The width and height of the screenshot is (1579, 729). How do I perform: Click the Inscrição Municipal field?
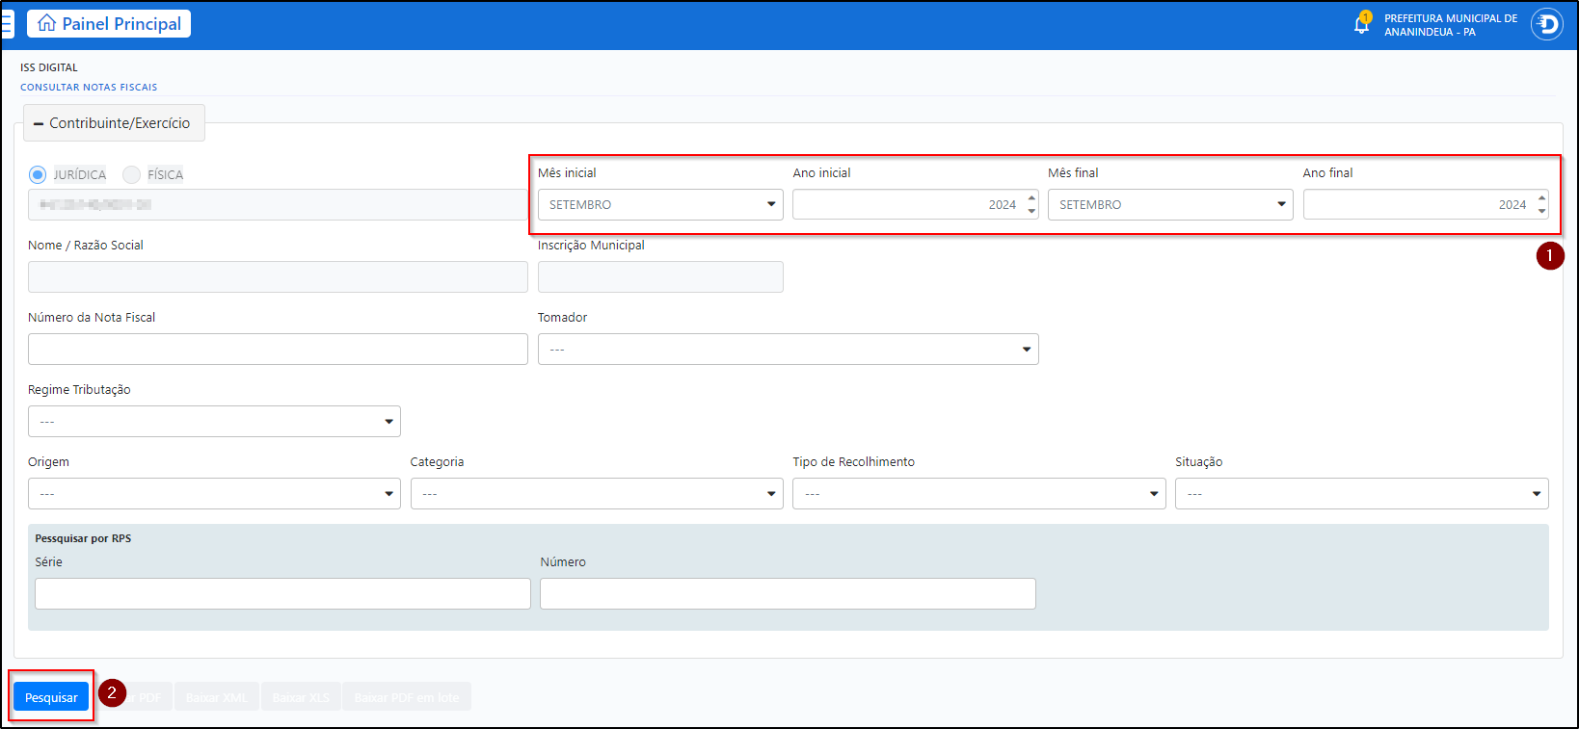pos(660,276)
